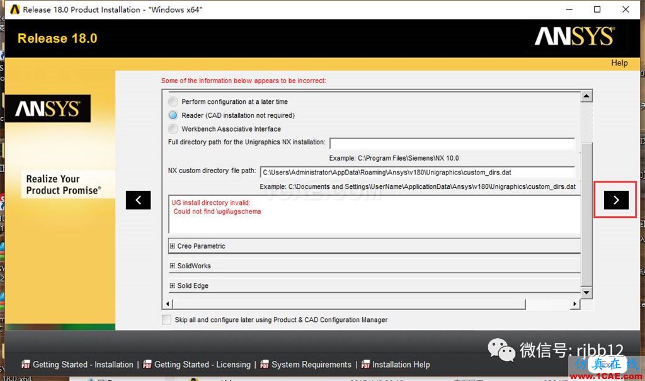Click the Unigraphics NX installation path field
Screen dimensions: 645x381
pyautogui.click(x=452, y=143)
